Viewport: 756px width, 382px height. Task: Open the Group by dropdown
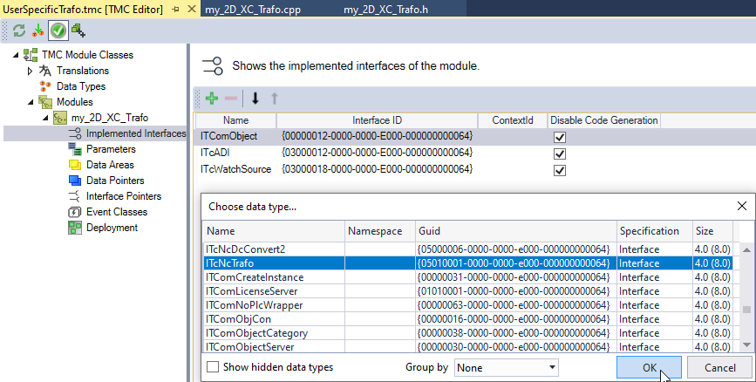[507, 367]
